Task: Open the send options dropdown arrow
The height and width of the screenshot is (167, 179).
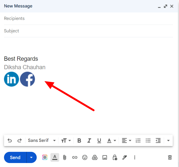Action: tap(31, 158)
